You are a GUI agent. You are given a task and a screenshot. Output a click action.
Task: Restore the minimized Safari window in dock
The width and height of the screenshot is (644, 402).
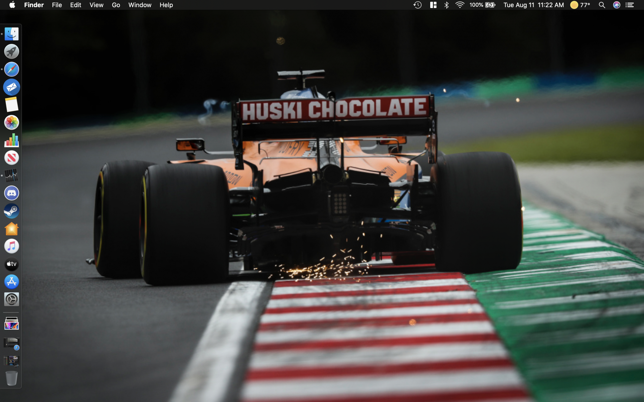point(12,343)
